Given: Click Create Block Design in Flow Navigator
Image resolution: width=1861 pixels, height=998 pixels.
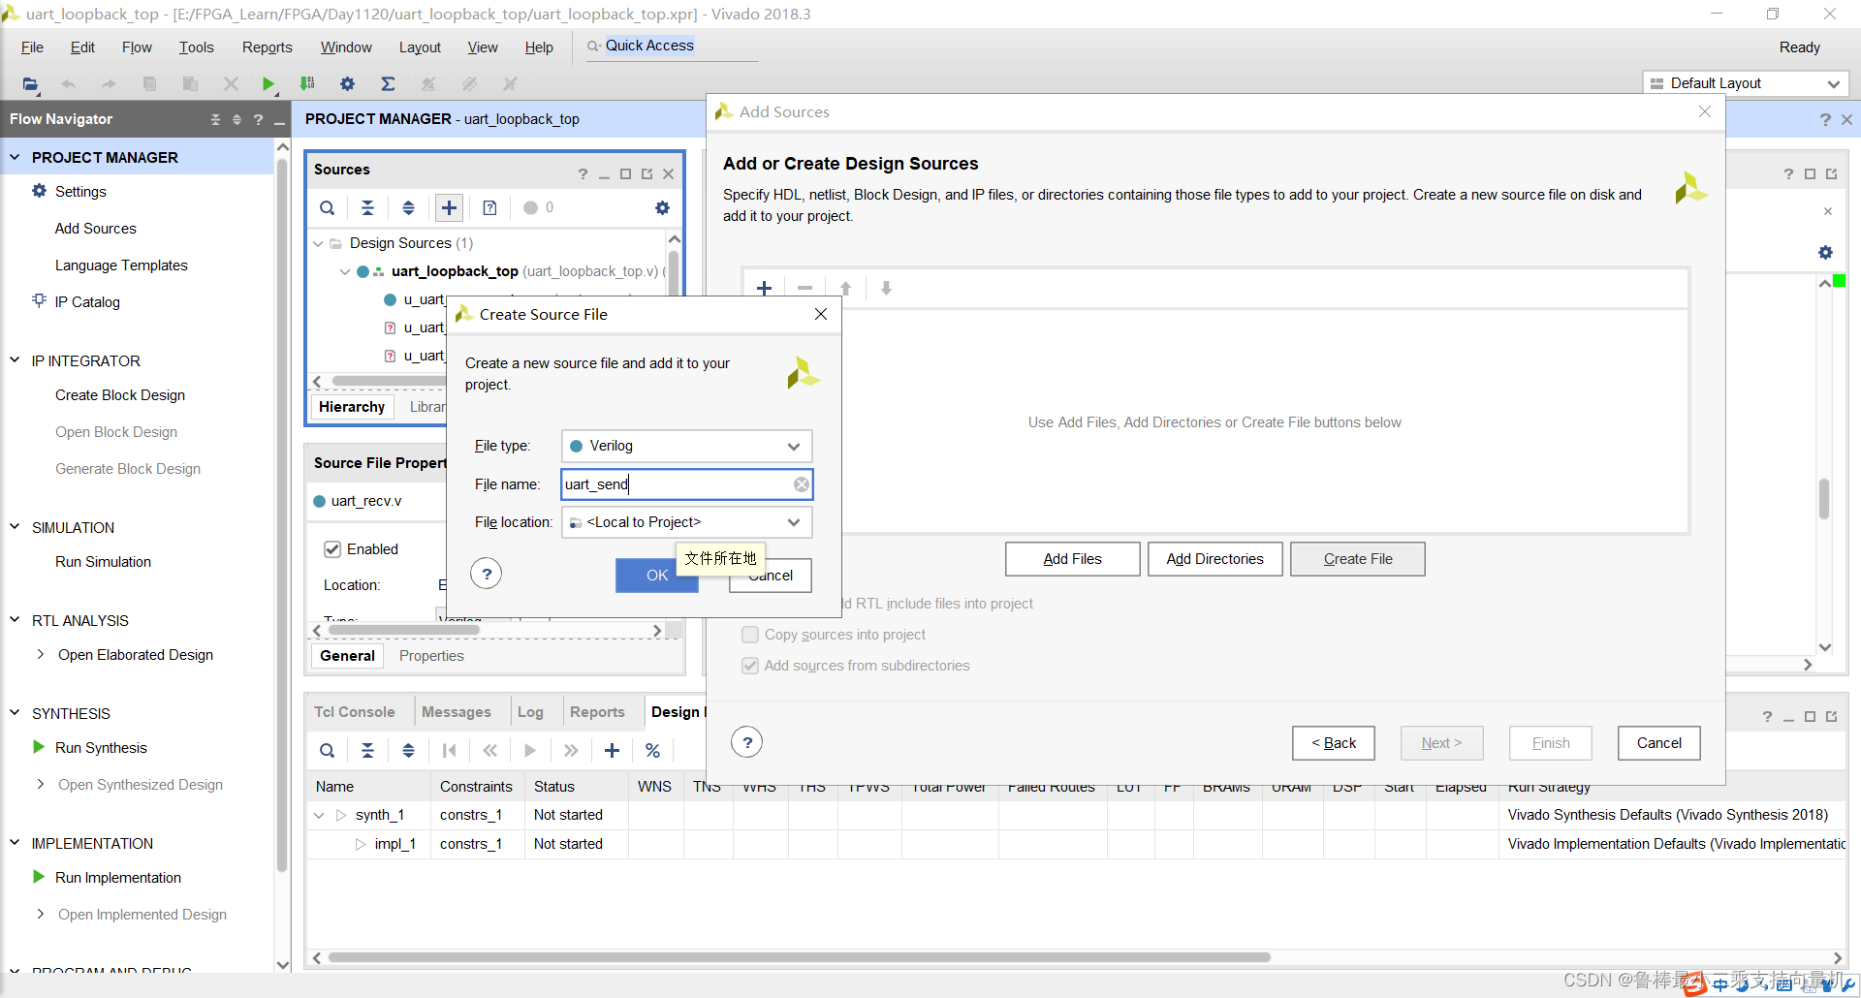Looking at the screenshot, I should click(120, 395).
